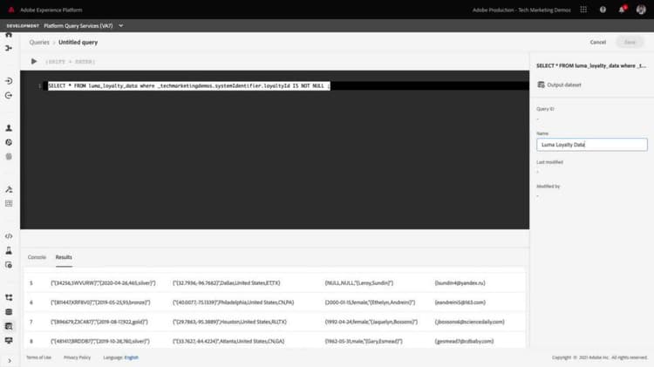This screenshot has width=654, height=367.
Task: Click Adobe Production organization name
Action: coord(521,10)
